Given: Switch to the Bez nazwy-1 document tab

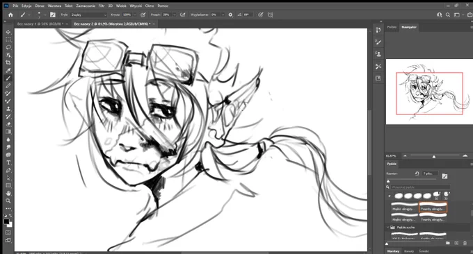Looking at the screenshot, I should [x=40, y=24].
